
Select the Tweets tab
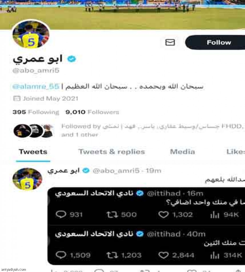point(33,152)
